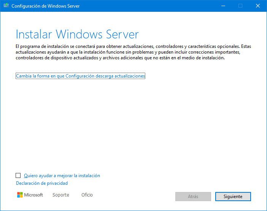This screenshot has height=211, width=267.
Task: Click the 'Configuración de Windows Server' window title
Action: 46,6
